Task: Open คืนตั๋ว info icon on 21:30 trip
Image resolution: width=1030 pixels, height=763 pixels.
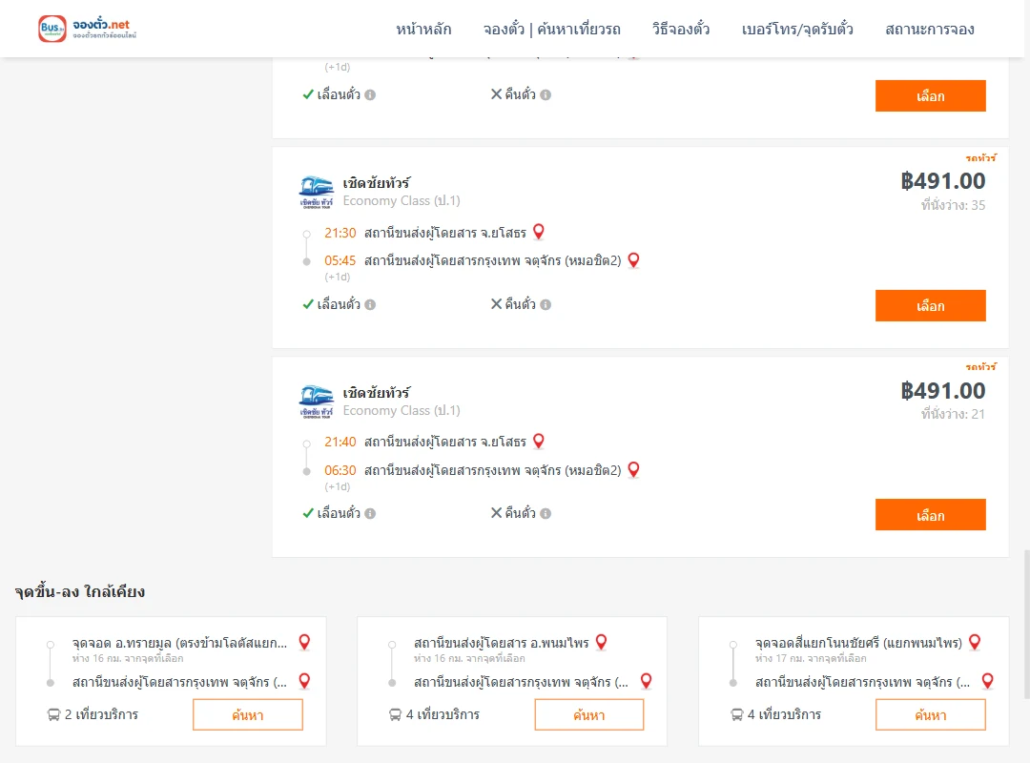Action: (x=546, y=304)
